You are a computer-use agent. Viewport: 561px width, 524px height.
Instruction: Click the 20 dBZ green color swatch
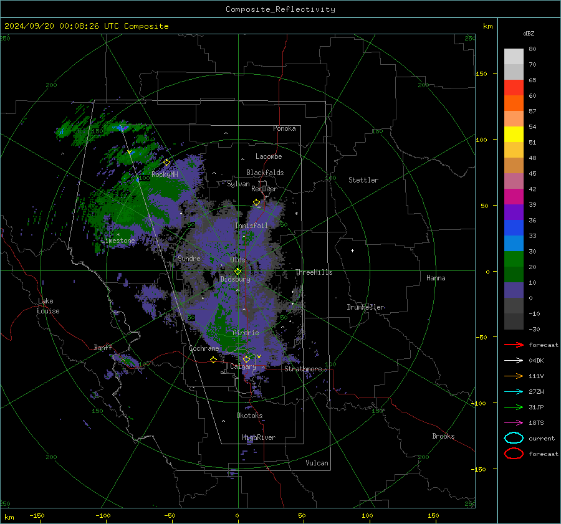[514, 259]
